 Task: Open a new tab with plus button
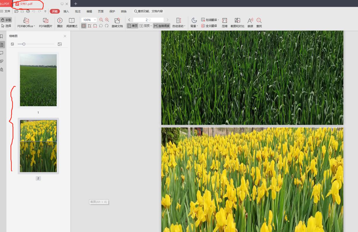tap(76, 4)
